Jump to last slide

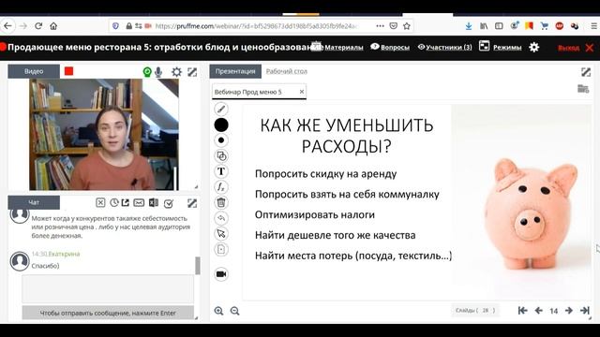pos(585,311)
